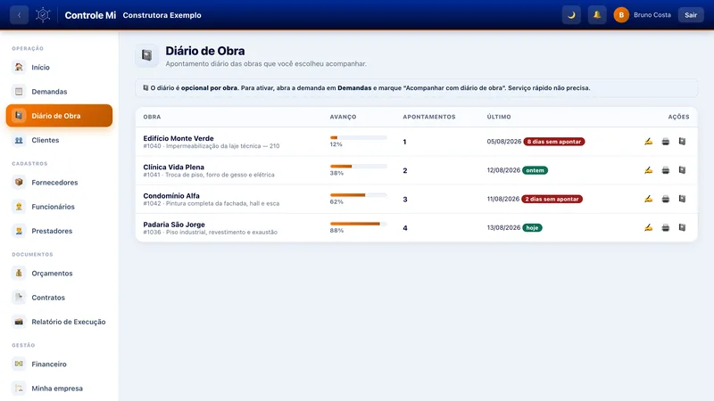The height and width of the screenshot is (401, 714).
Task: Click the 38% progress bar of Clínica Vida Plena
Action: click(359, 166)
